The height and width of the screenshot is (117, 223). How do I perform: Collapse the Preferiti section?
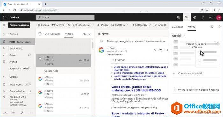click(x=4, y=34)
